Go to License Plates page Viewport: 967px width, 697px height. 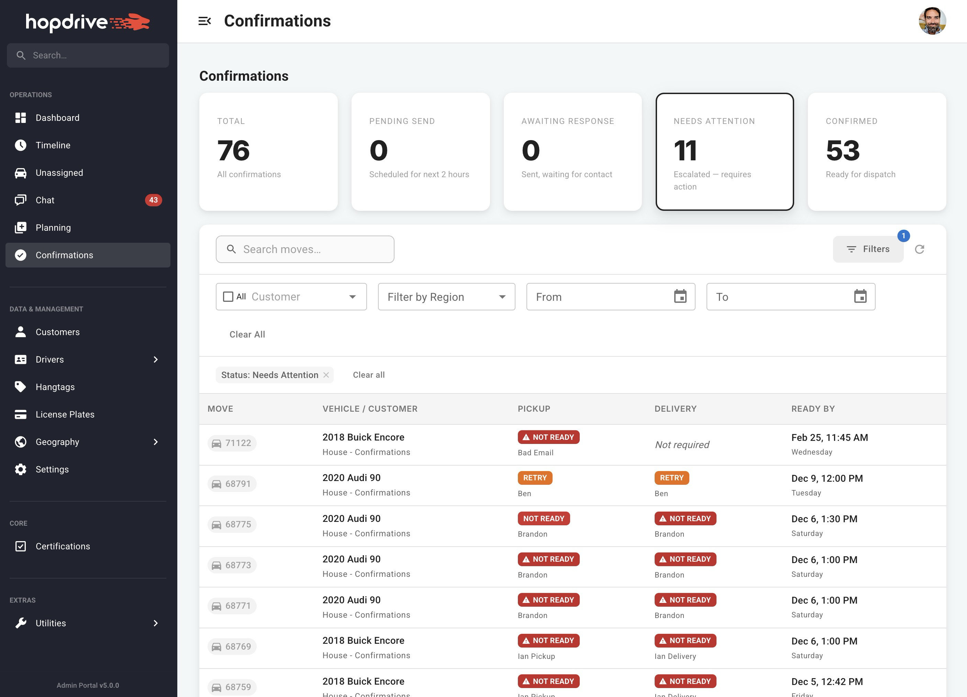pos(65,414)
